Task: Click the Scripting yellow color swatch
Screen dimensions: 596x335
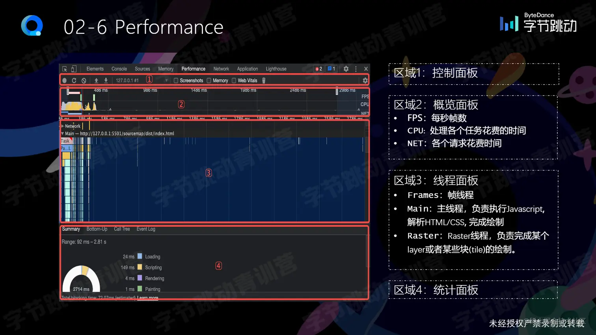Action: point(140,267)
